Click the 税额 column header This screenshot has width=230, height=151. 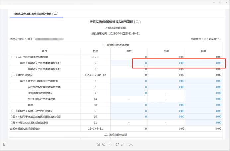203,51
